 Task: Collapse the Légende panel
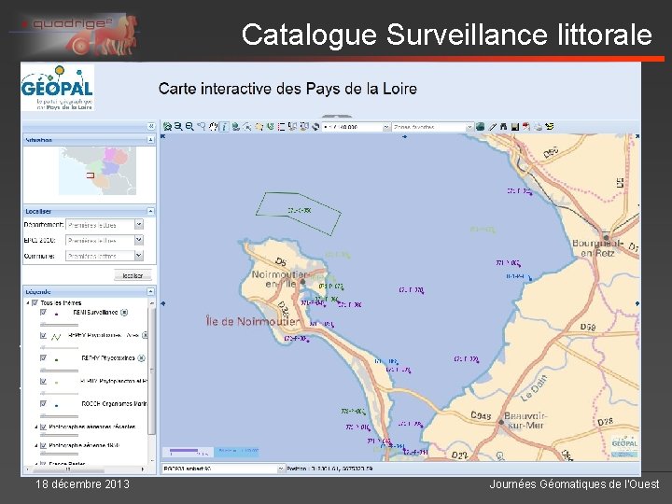150,291
